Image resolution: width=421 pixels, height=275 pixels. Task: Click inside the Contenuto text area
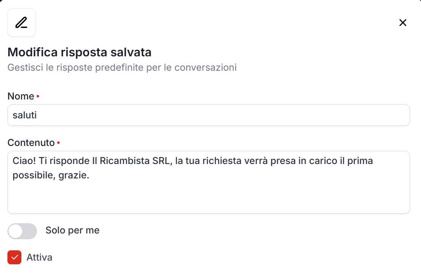click(x=208, y=182)
